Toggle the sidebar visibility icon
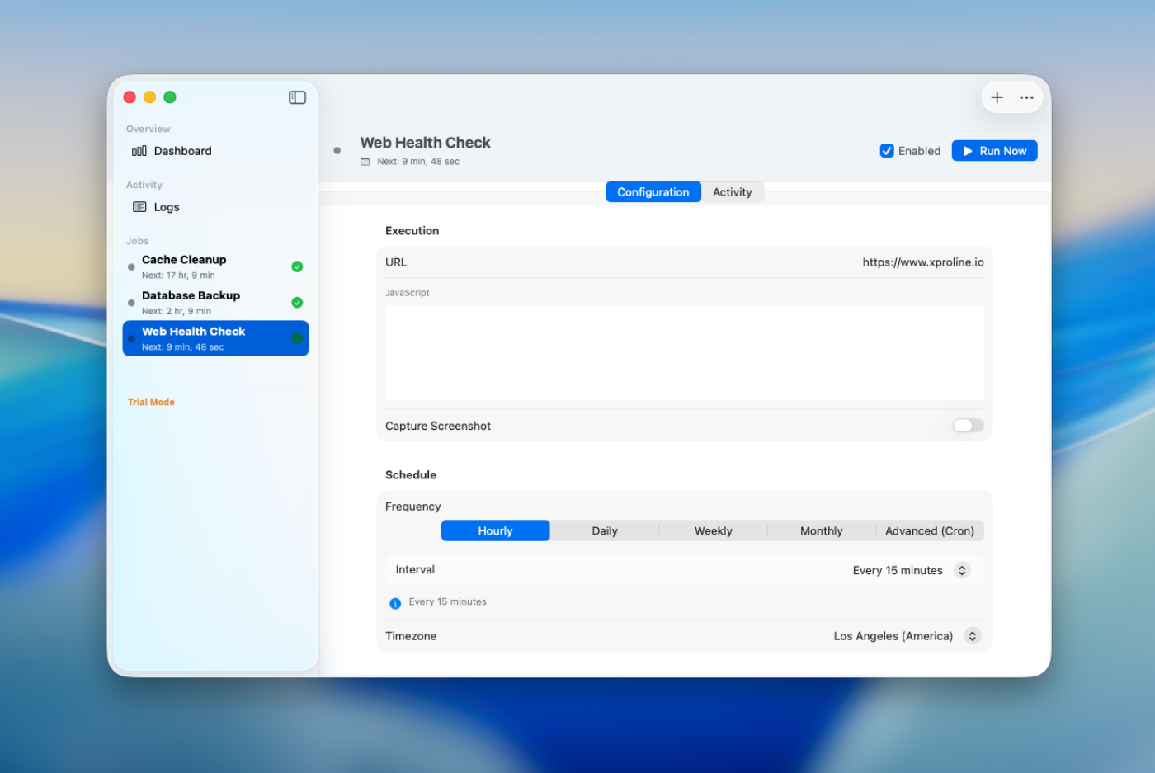This screenshot has height=773, width=1155. pos(297,97)
